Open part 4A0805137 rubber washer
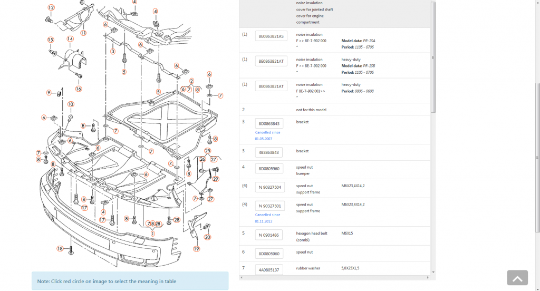 (269, 269)
